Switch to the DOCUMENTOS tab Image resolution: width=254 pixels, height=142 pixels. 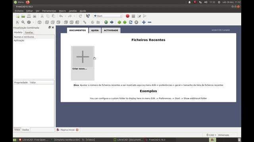coord(78,30)
